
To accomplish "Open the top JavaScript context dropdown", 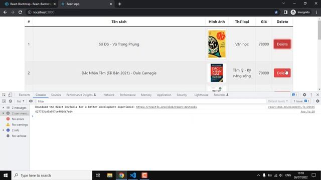I will [21, 101].
